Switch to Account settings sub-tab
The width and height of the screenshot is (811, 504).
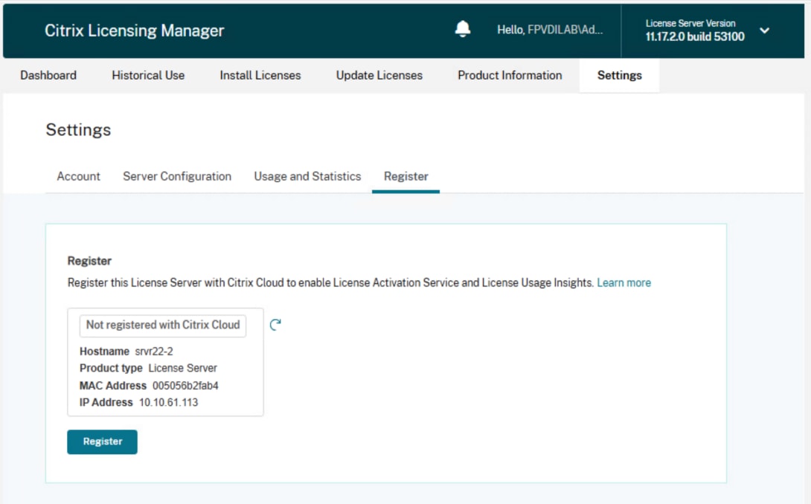click(x=78, y=176)
